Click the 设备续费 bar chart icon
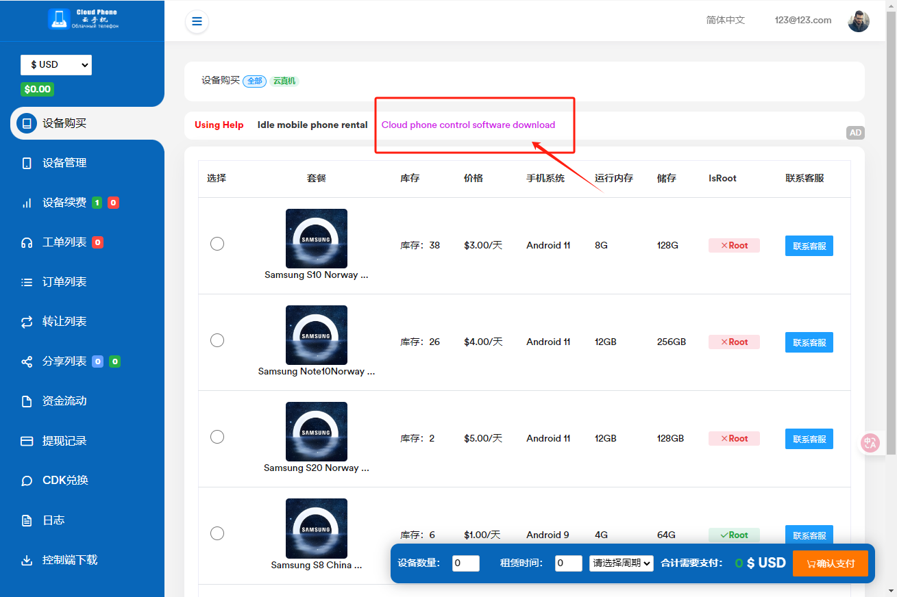897x597 pixels. click(27, 203)
